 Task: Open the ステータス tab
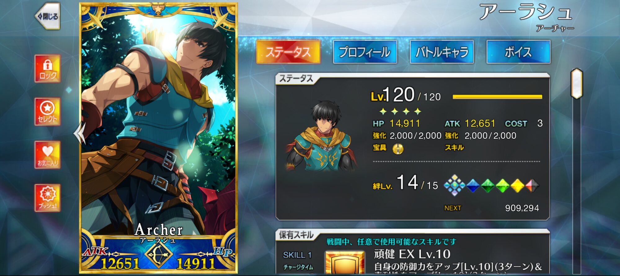pos(288,52)
